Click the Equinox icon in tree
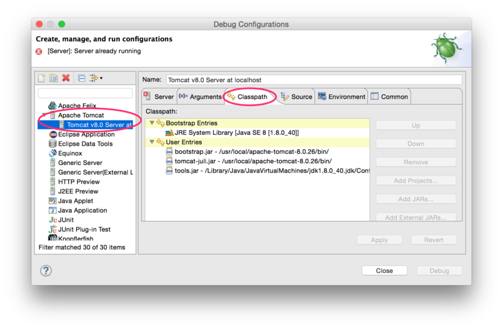Screen dimensions: 503x330 pos(53,153)
